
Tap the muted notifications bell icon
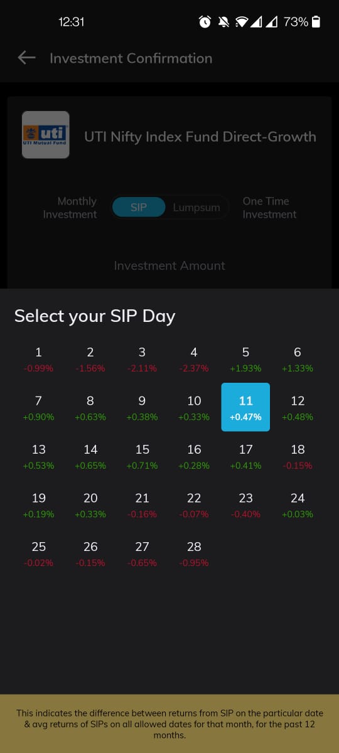pyautogui.click(x=222, y=22)
